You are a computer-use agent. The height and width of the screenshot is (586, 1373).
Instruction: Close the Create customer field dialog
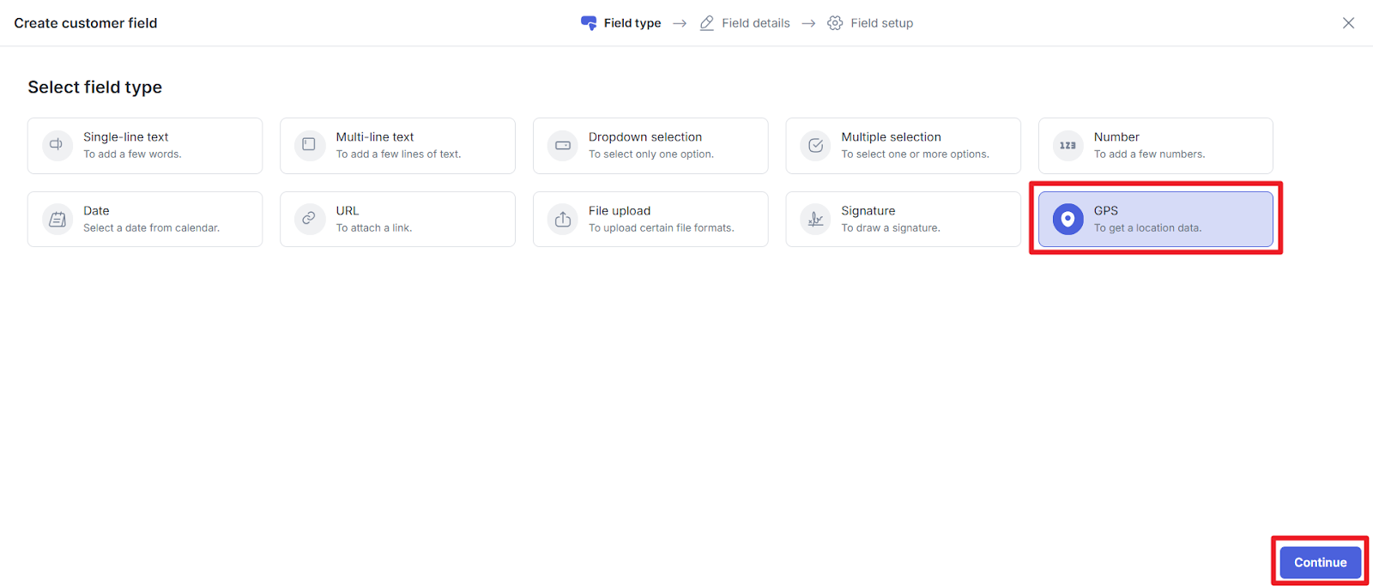[x=1348, y=23]
